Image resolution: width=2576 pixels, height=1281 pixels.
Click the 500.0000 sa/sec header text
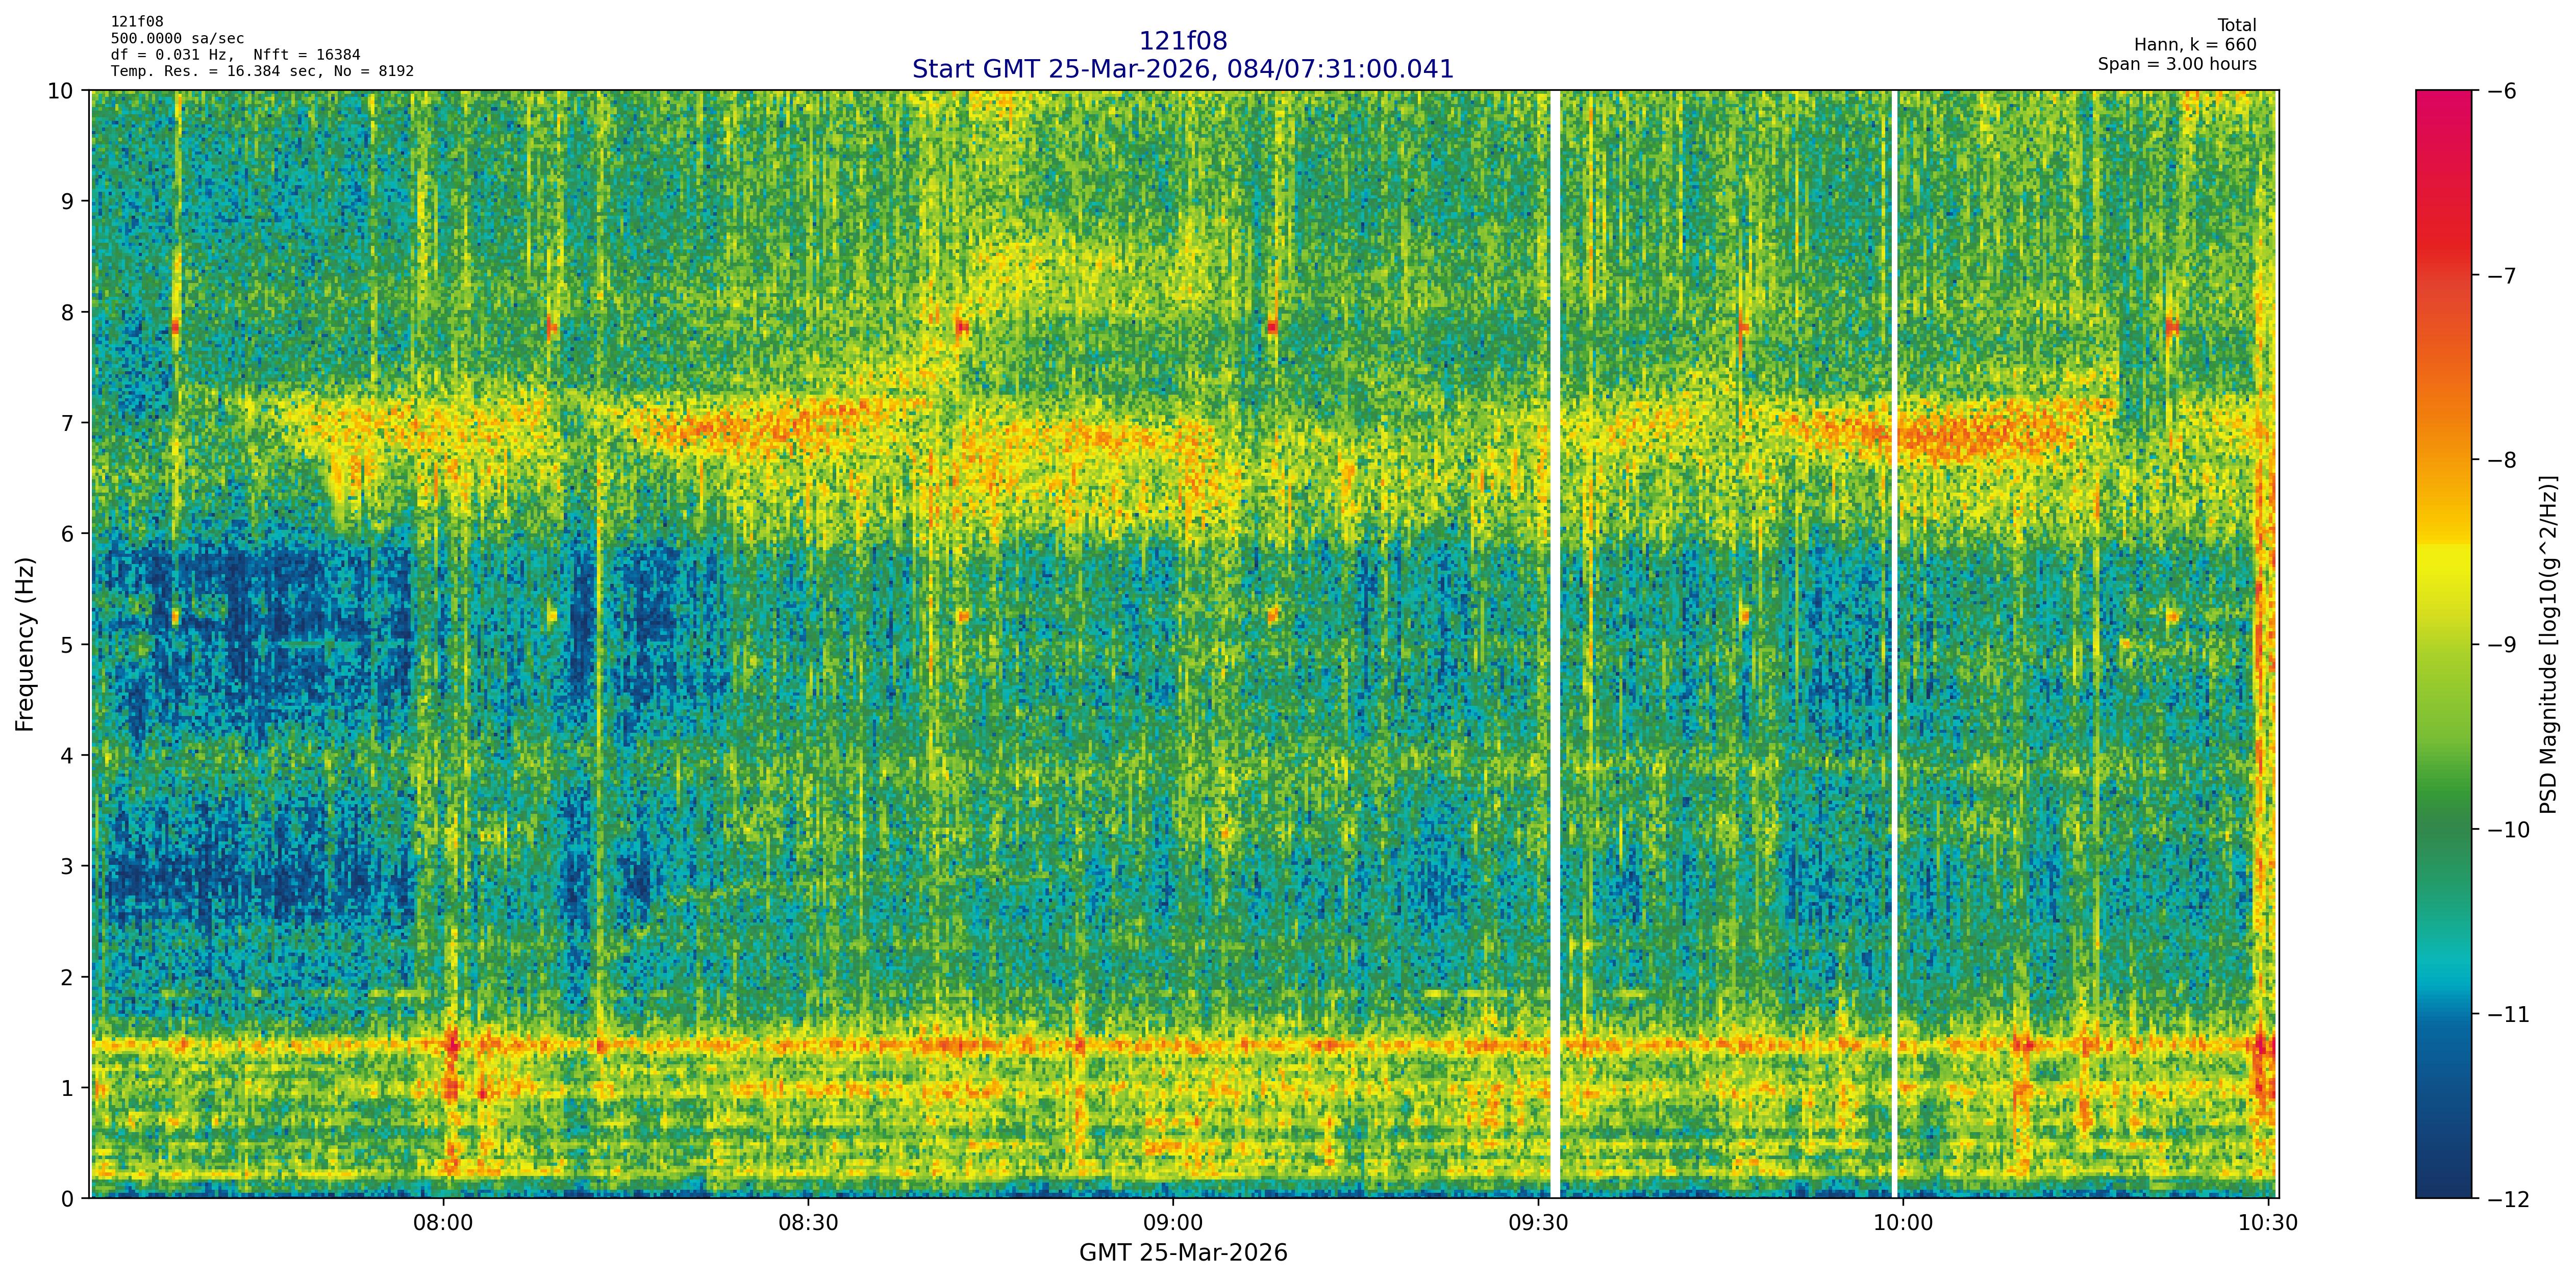point(177,39)
